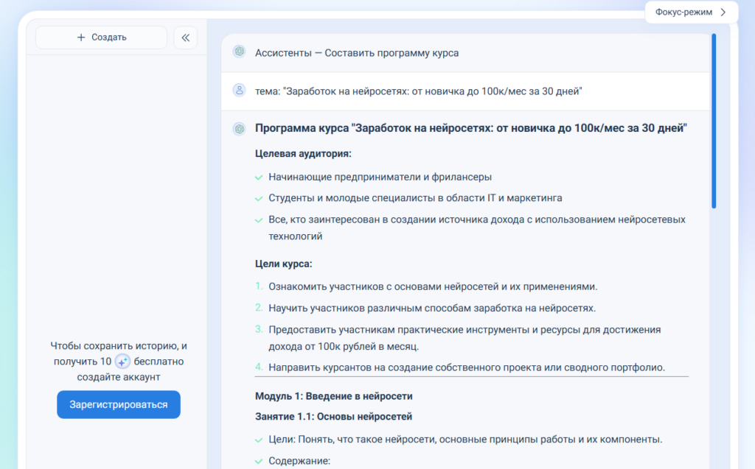The width and height of the screenshot is (755, 469).
Task: Click the Создать button
Action: click(102, 38)
